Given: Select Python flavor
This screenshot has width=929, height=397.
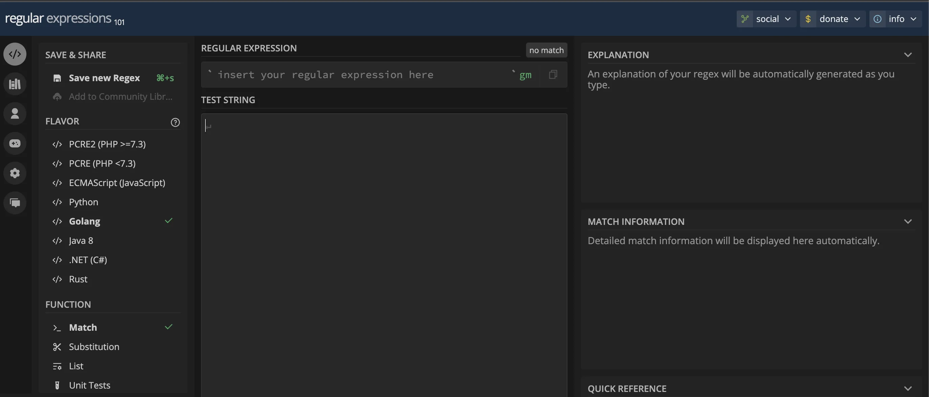Looking at the screenshot, I should [x=112, y=202].
